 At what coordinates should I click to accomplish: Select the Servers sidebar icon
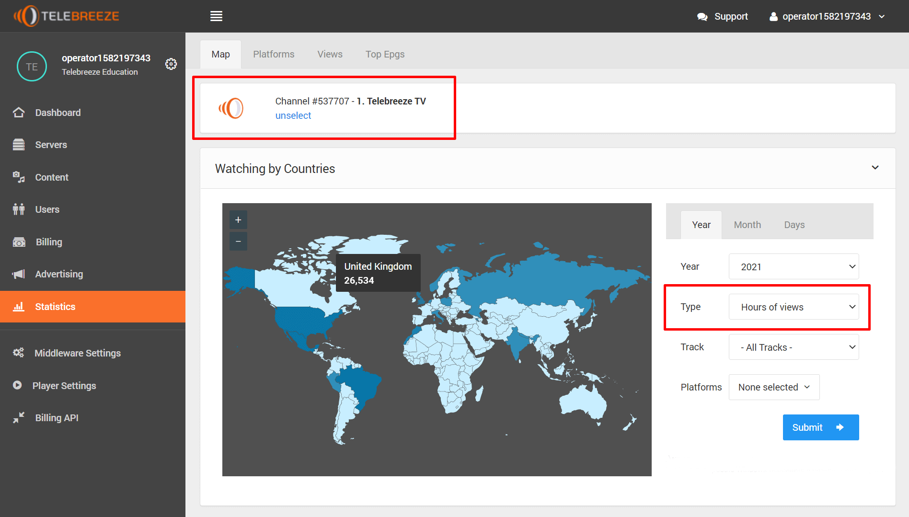coord(18,144)
